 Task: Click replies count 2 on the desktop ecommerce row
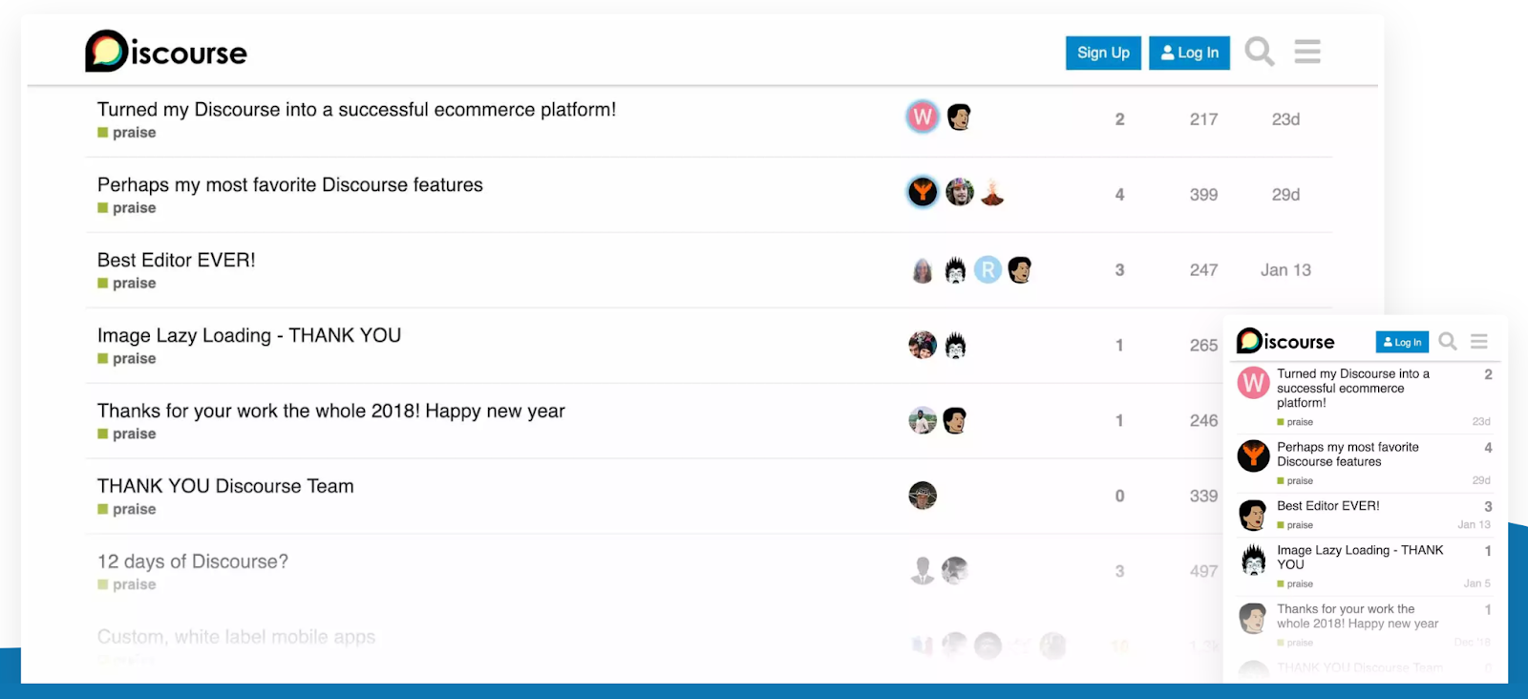tap(1119, 119)
